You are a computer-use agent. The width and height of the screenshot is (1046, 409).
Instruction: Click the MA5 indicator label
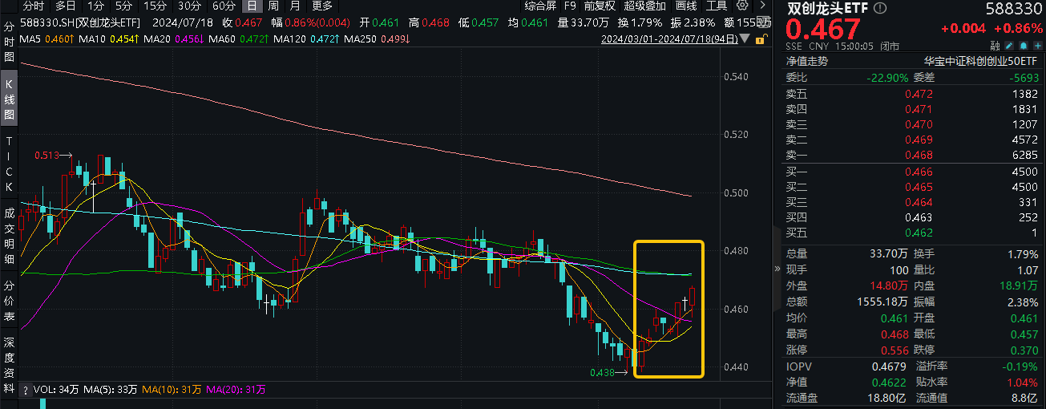point(31,38)
